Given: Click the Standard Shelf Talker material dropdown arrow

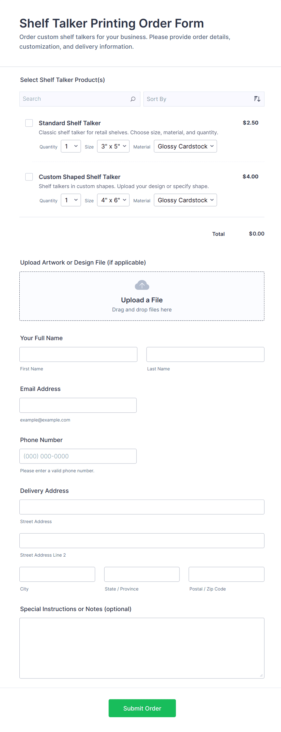Looking at the screenshot, I should [x=211, y=146].
